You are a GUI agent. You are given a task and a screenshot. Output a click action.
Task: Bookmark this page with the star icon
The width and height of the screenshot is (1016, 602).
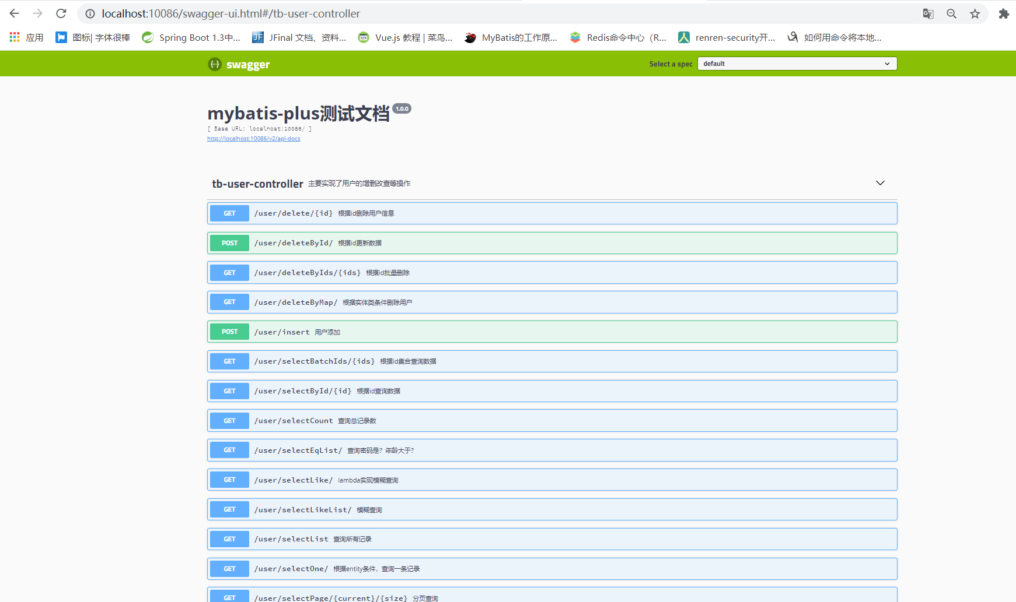(975, 13)
